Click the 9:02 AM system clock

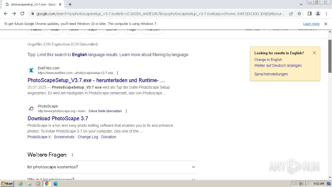click(x=319, y=184)
